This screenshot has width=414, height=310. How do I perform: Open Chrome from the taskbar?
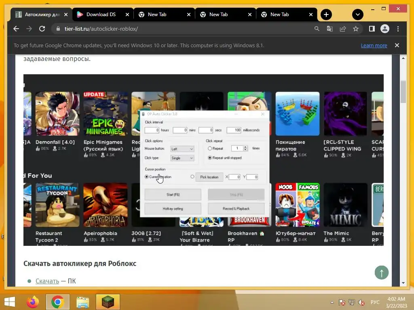(57, 302)
